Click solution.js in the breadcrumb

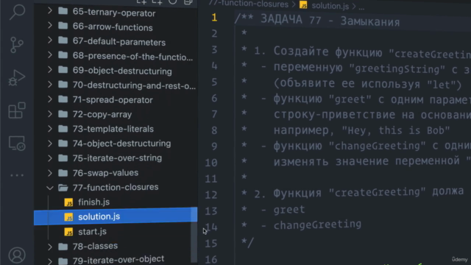pyautogui.click(x=330, y=5)
